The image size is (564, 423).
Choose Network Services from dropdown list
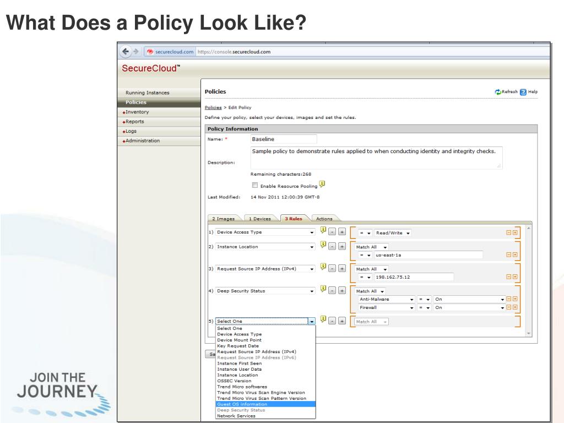click(x=266, y=416)
